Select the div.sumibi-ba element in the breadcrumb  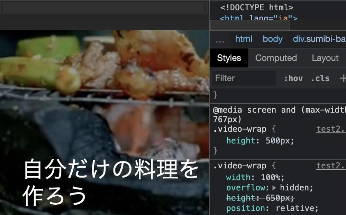coord(319,39)
